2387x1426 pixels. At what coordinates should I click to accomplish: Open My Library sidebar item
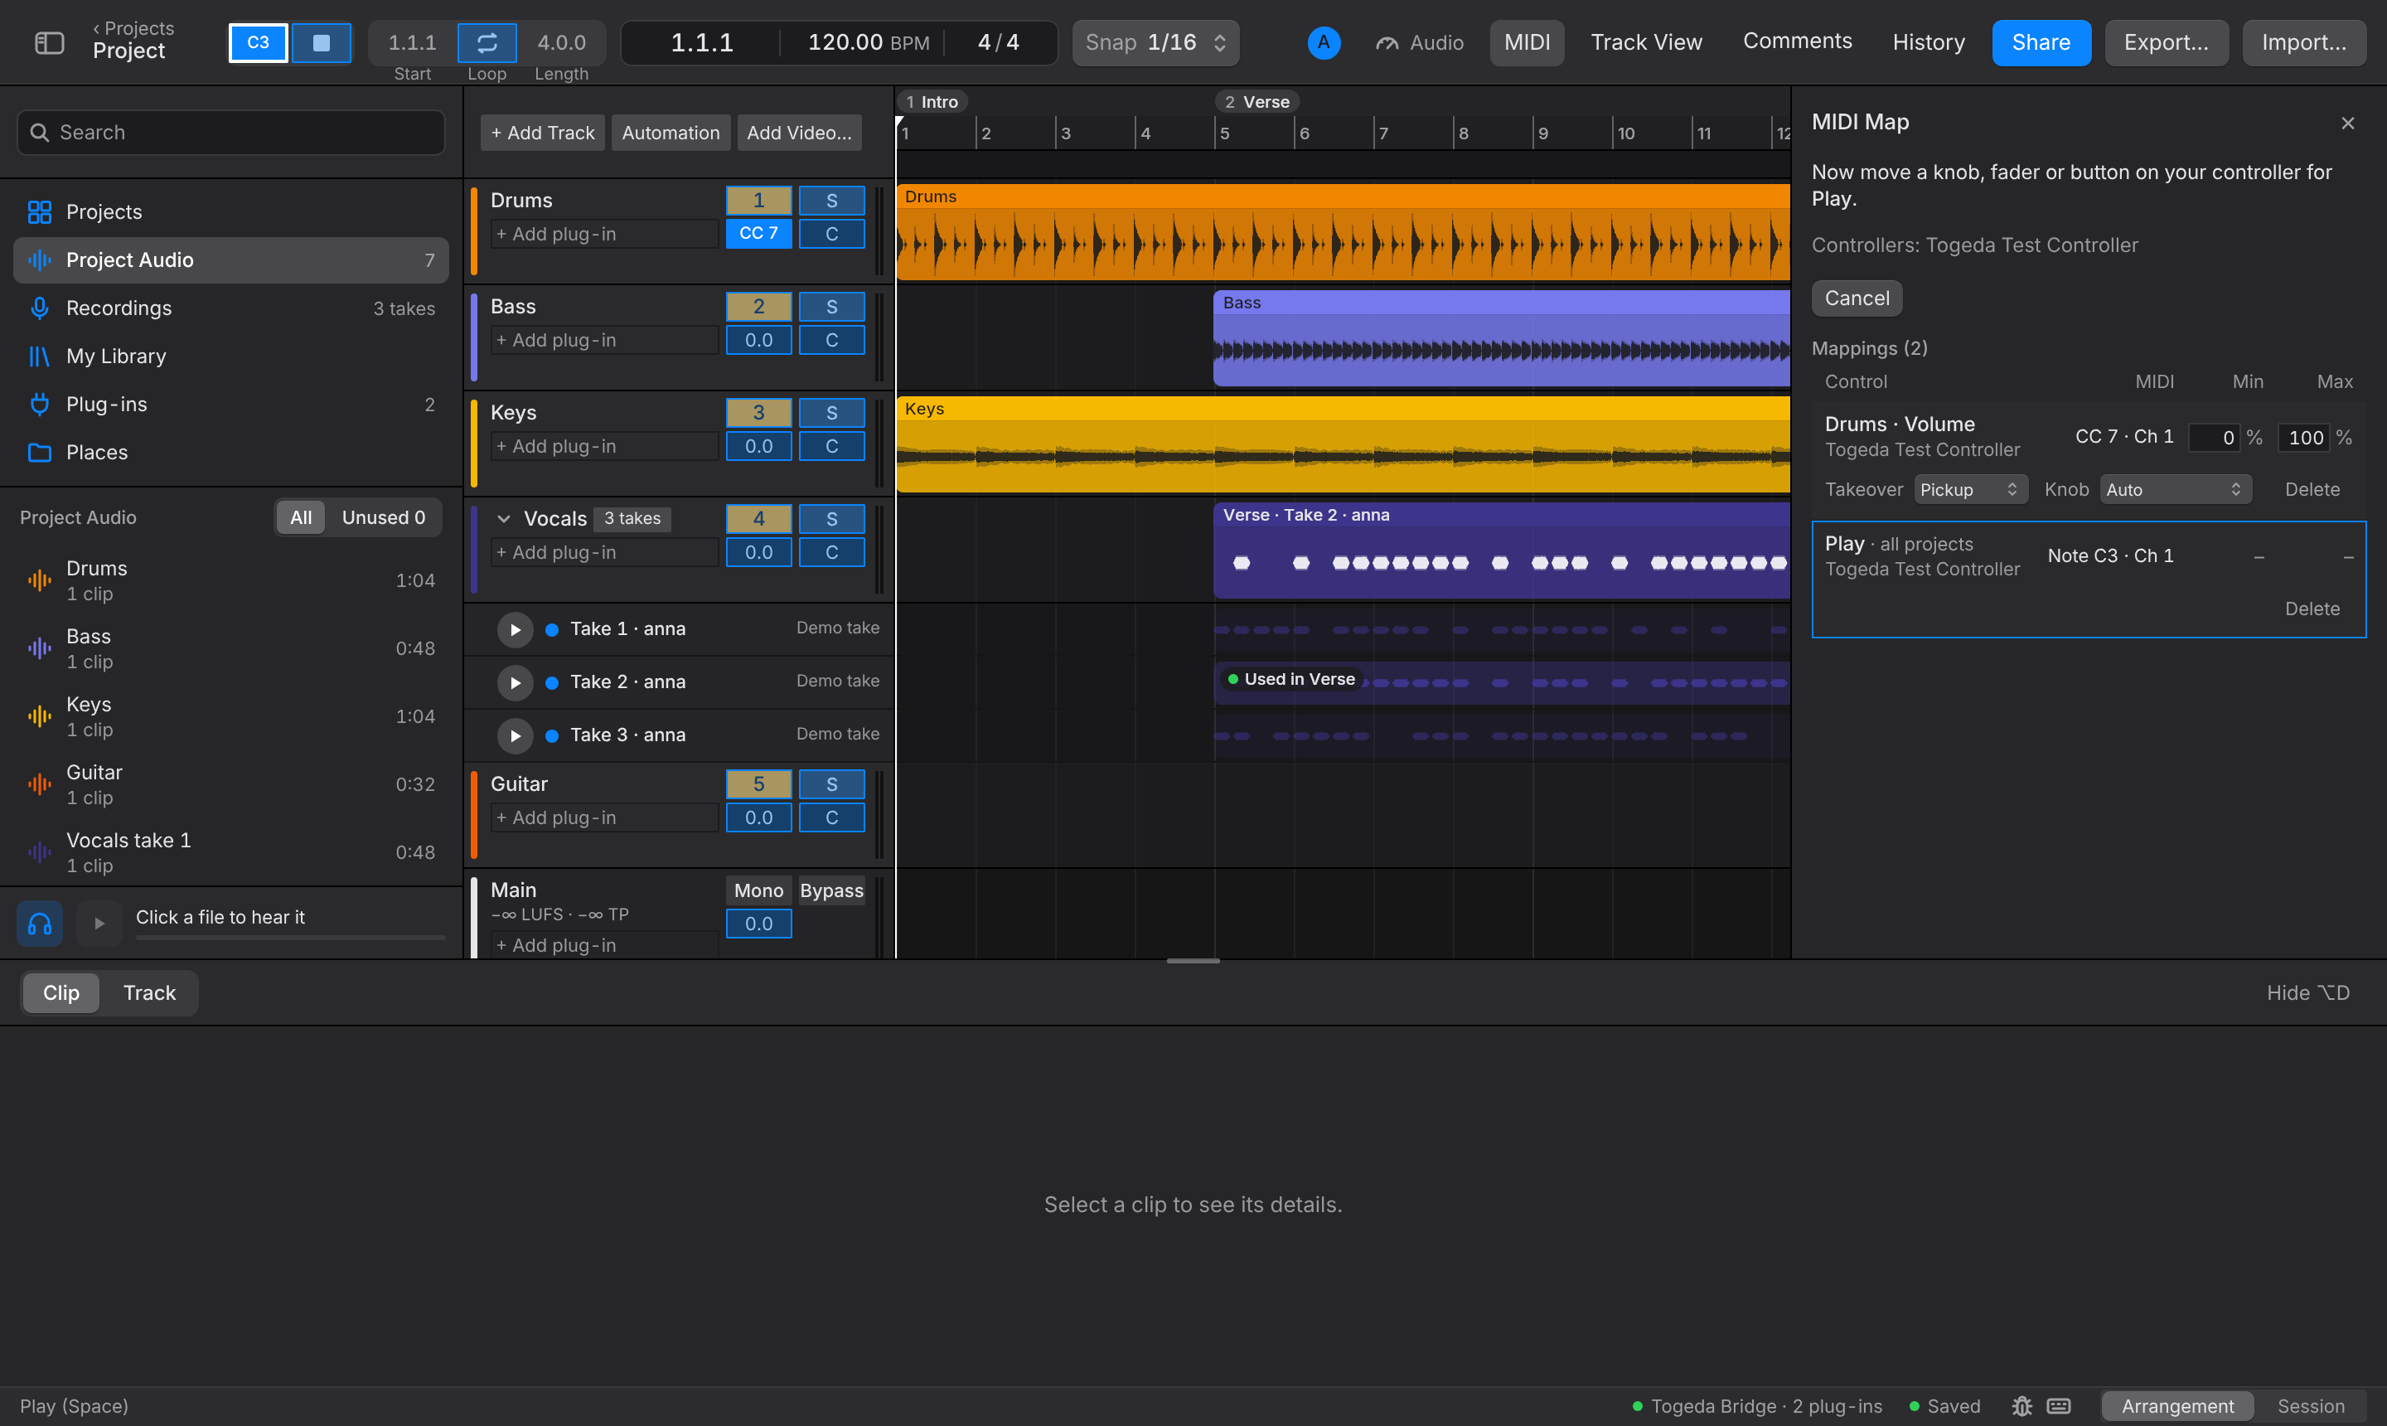click(230, 356)
